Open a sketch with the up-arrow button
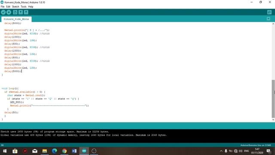The height and width of the screenshot is (155, 275). click(x=21, y=12)
